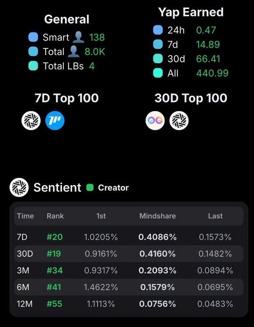Click Sentient logo under 30D Top 100
Viewport: 254px width, 327px height.
coord(179,121)
